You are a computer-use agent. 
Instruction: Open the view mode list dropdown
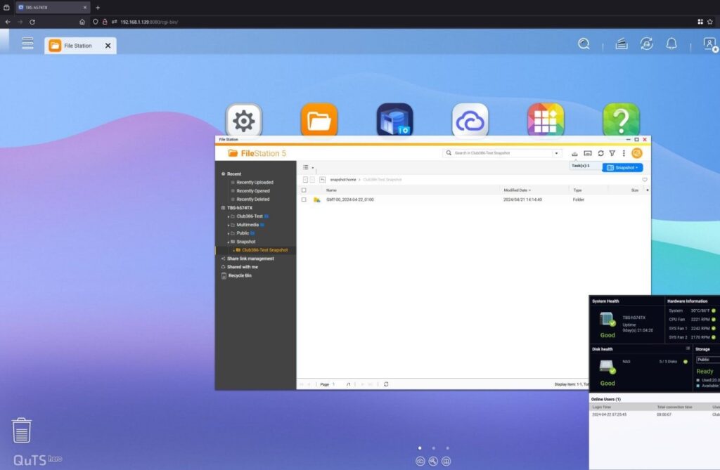(308, 168)
